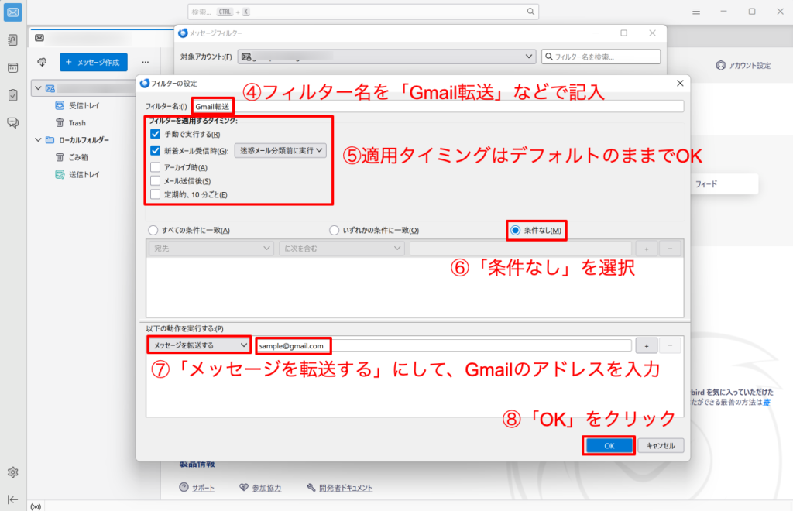Toggle the 手動で実行する checkbox
The height and width of the screenshot is (511, 793).
click(156, 134)
